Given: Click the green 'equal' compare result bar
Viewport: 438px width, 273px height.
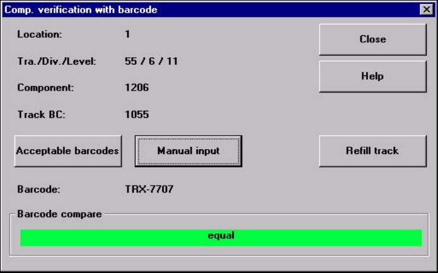Looking at the screenshot, I should coord(221,238).
